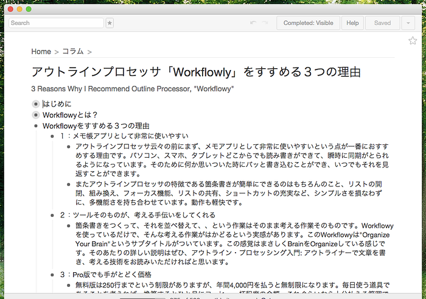
Task: Click the text はじめに
Action: click(57, 104)
